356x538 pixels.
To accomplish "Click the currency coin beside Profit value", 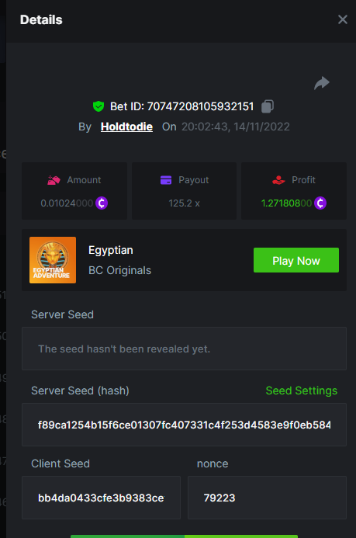I will click(320, 203).
